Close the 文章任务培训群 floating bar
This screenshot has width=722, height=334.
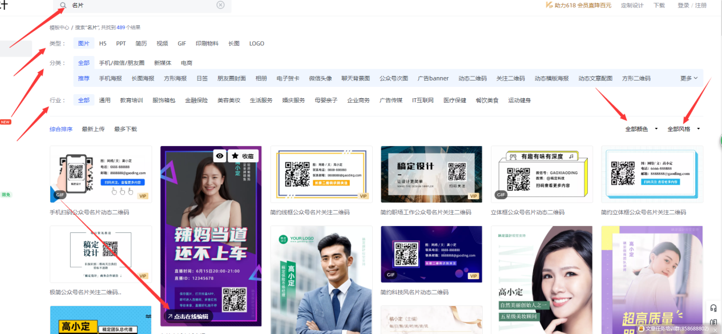point(715,329)
